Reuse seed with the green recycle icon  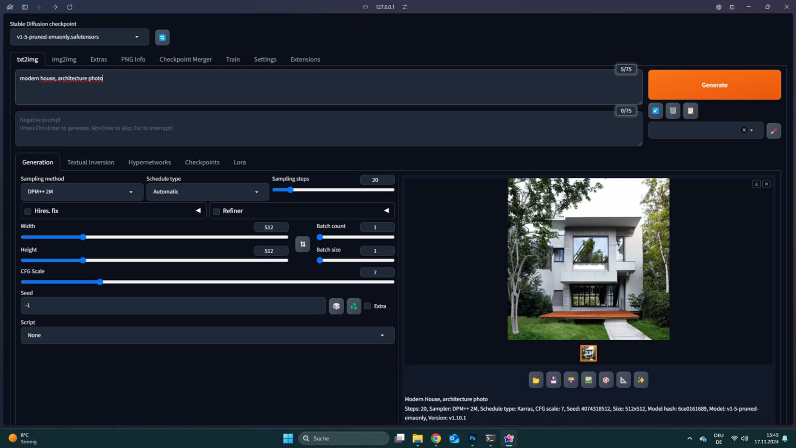(354, 306)
